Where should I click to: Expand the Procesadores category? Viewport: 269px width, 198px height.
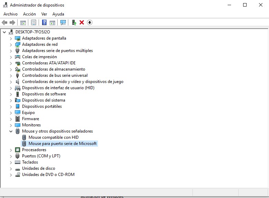click(x=11, y=150)
